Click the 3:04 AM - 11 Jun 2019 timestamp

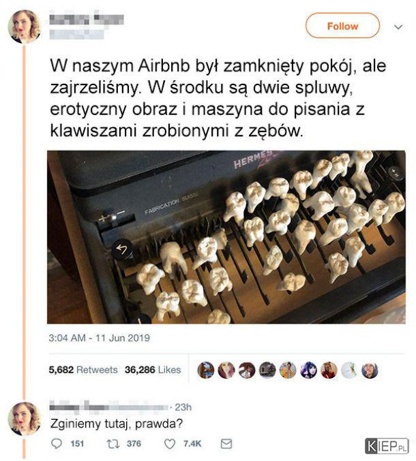[x=99, y=338]
